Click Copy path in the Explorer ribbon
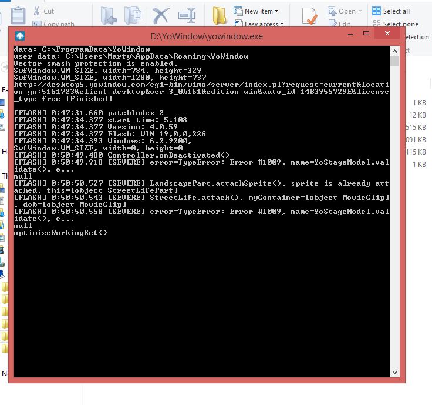Image resolution: width=432 pixels, height=405 pixels. click(53, 24)
